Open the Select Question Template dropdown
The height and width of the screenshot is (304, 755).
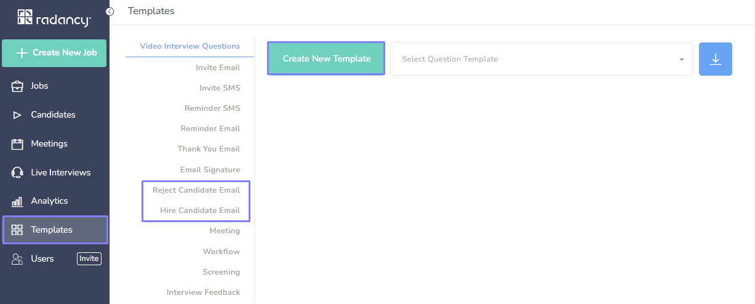(535, 59)
